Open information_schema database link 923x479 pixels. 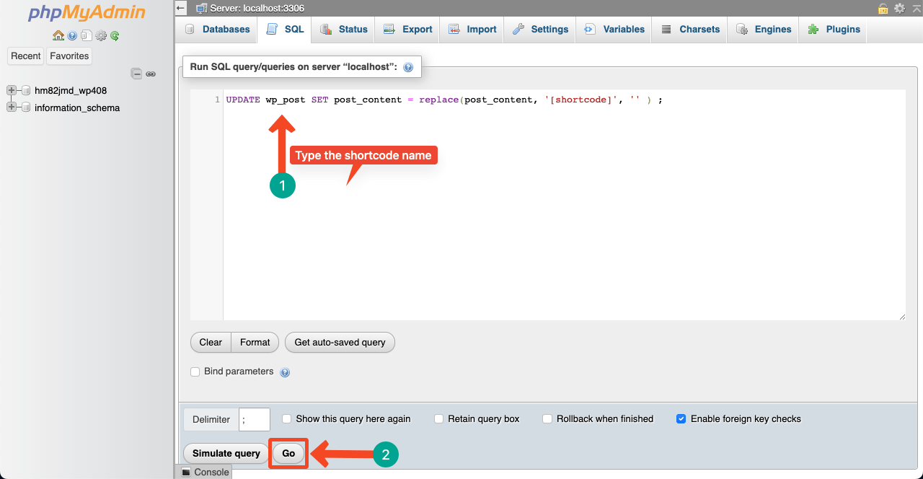(77, 107)
